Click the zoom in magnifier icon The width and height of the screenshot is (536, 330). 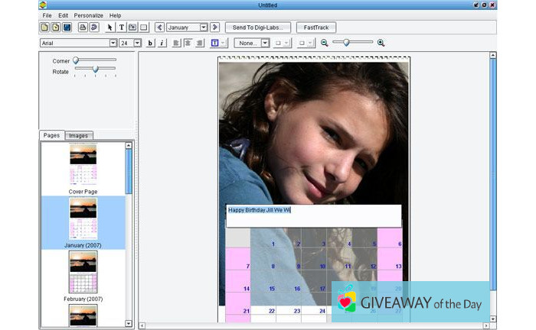[x=381, y=43]
